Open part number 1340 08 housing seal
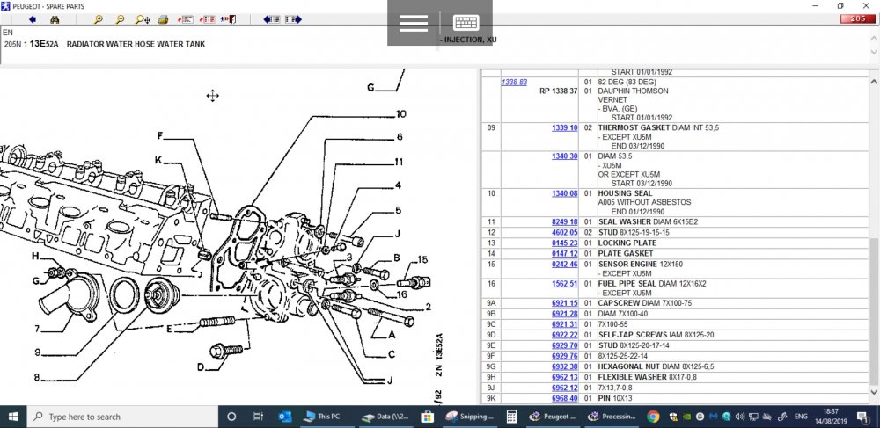Viewport: 880px width, 428px height. [x=565, y=193]
